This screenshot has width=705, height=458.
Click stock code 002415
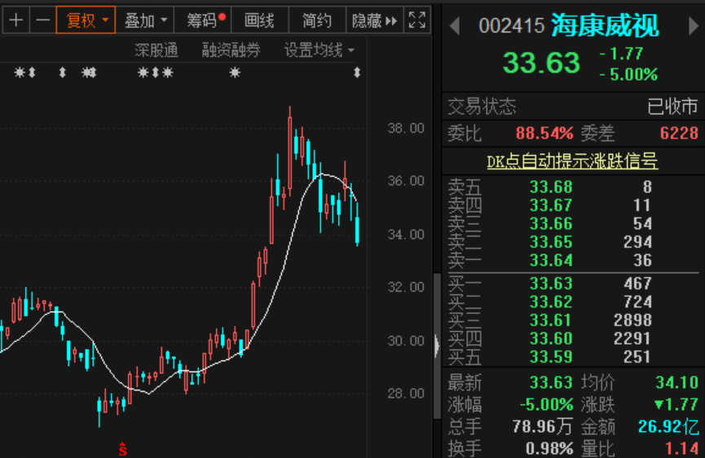pyautogui.click(x=511, y=26)
